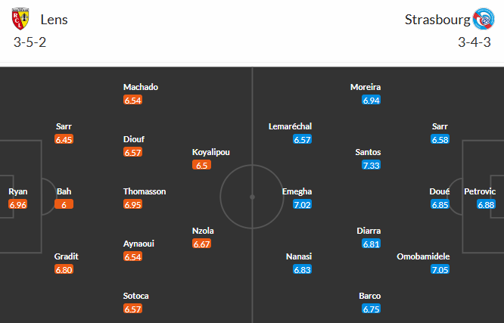504x323 pixels.
Task: Select Strasbourg goalkeeper Petrovic
Action: tap(479, 191)
